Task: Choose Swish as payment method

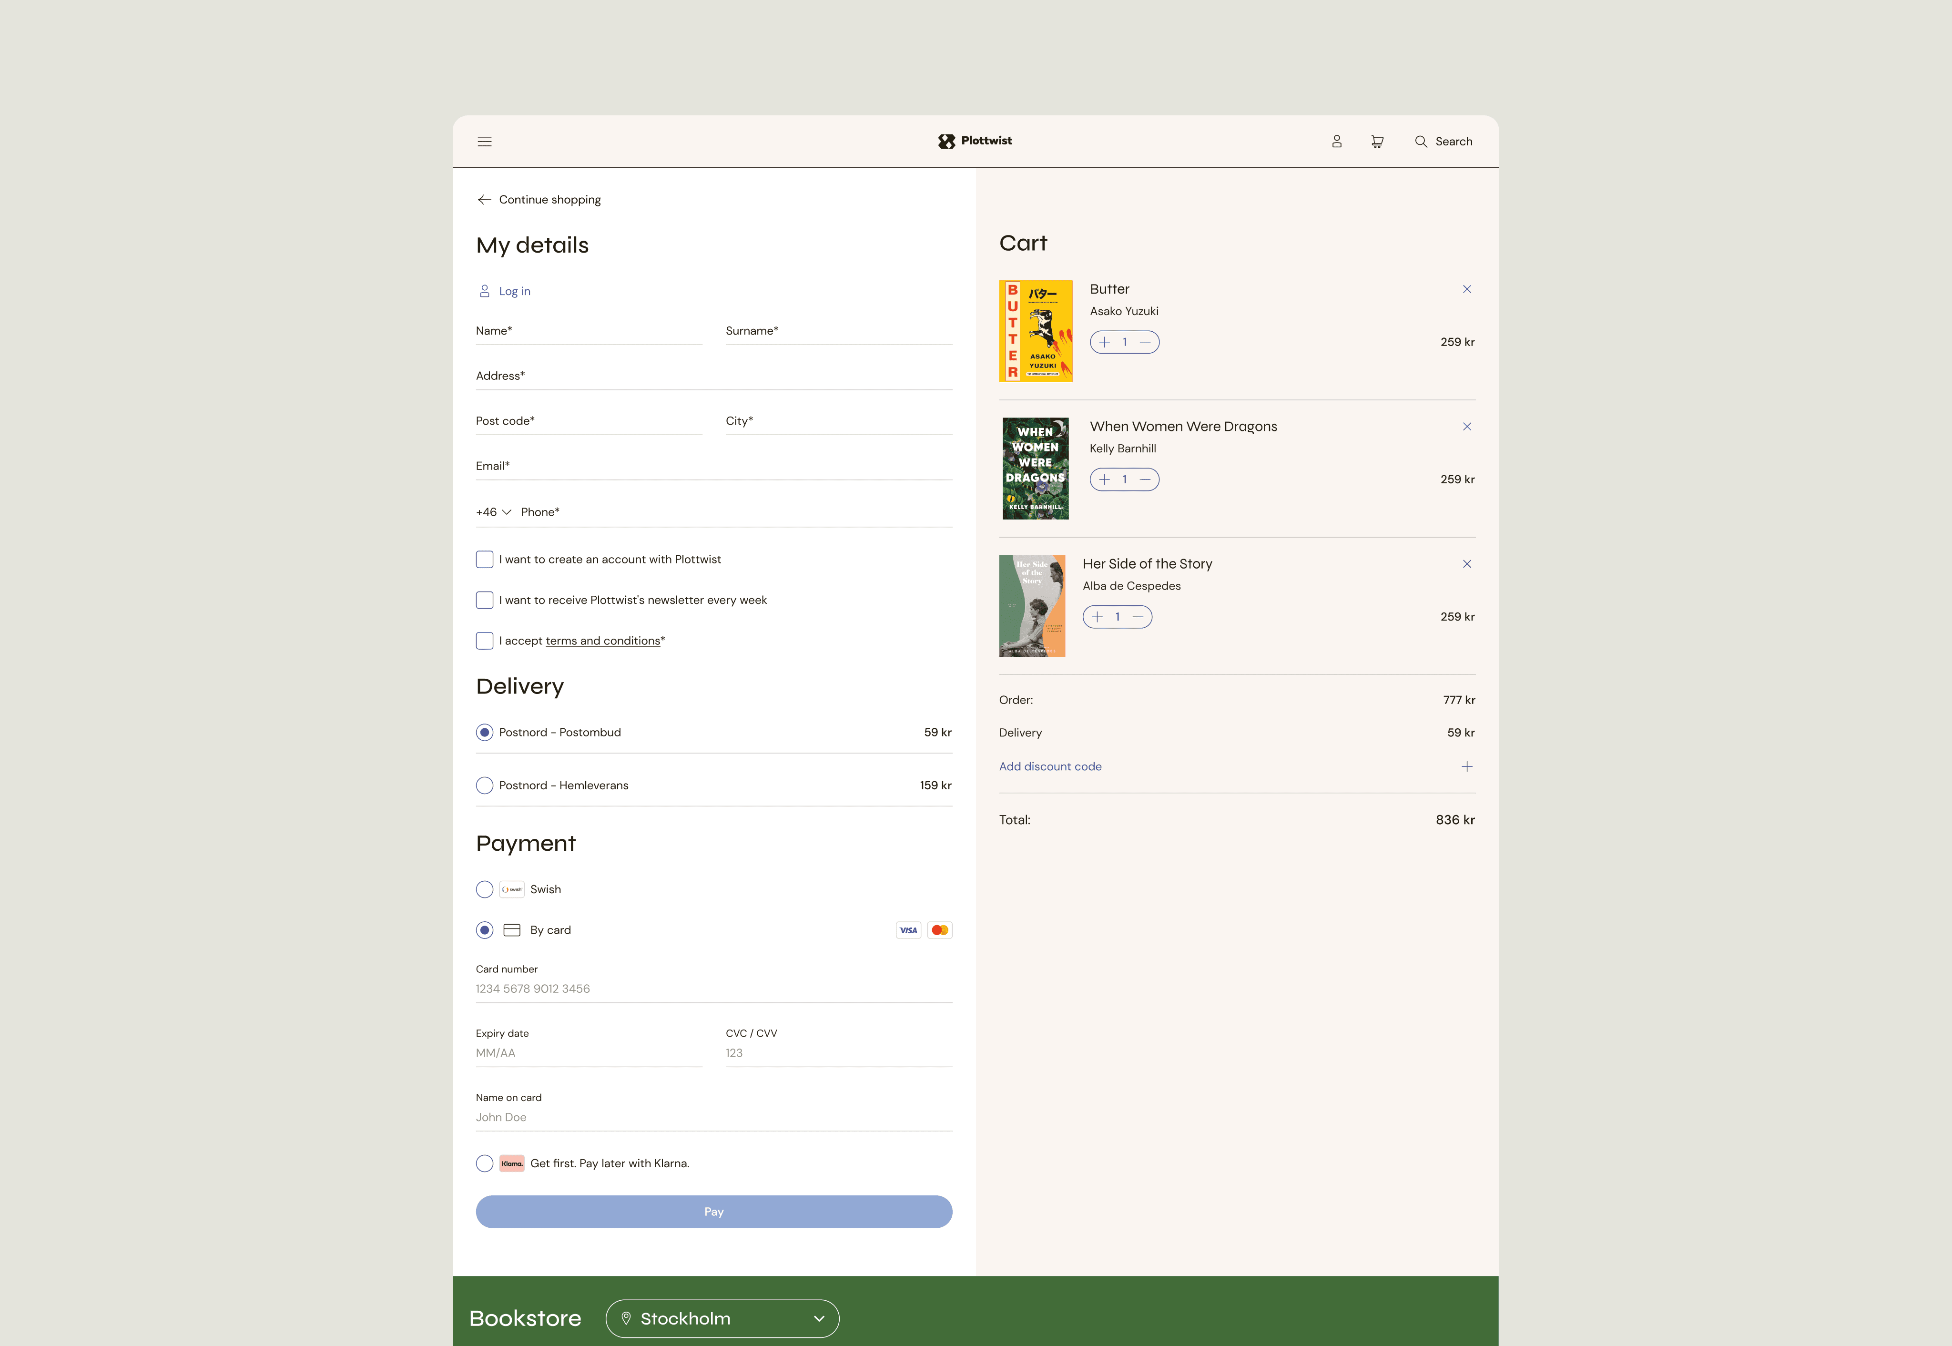Action: click(x=485, y=890)
